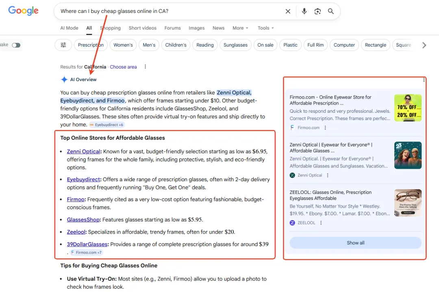Screen dimensions: 439x294
Task: Open the 39DollarGlasses link in the list
Action: pyautogui.click(x=87, y=244)
